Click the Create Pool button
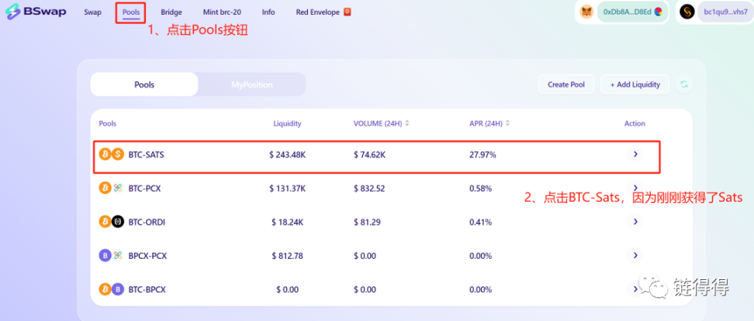This screenshot has width=754, height=321. click(x=566, y=85)
